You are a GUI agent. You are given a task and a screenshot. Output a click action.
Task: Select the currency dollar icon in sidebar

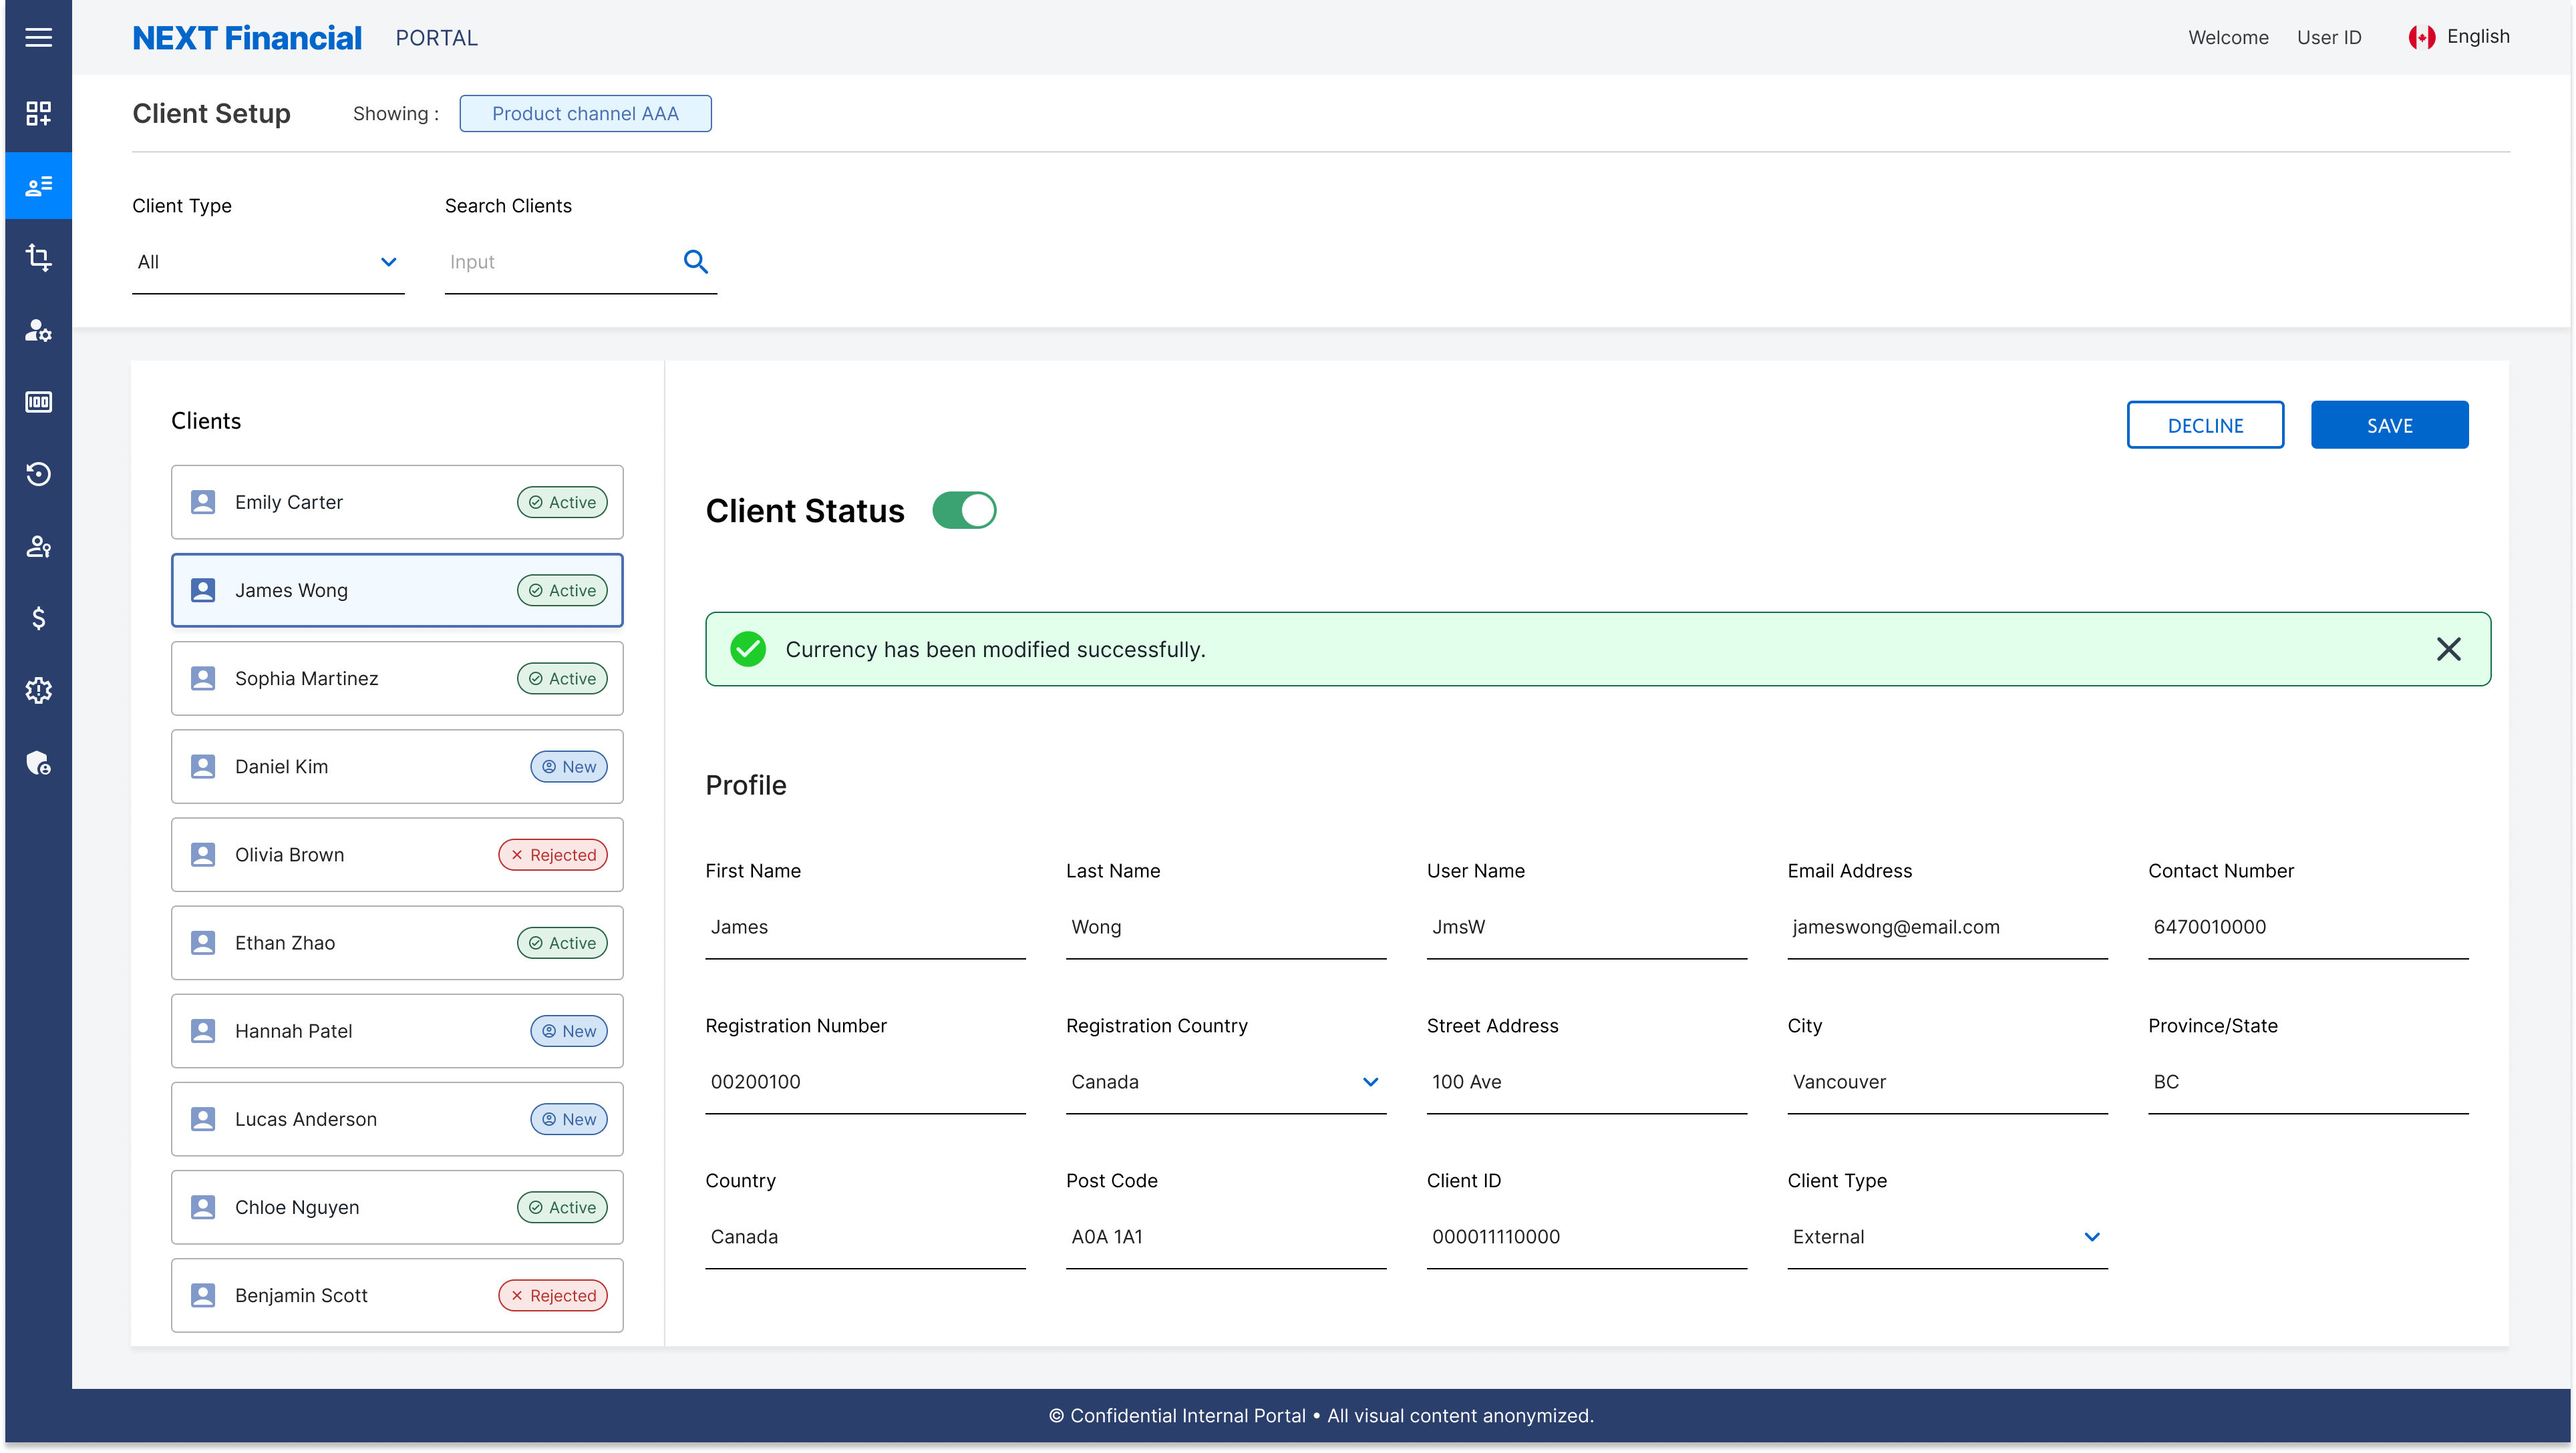[x=39, y=618]
